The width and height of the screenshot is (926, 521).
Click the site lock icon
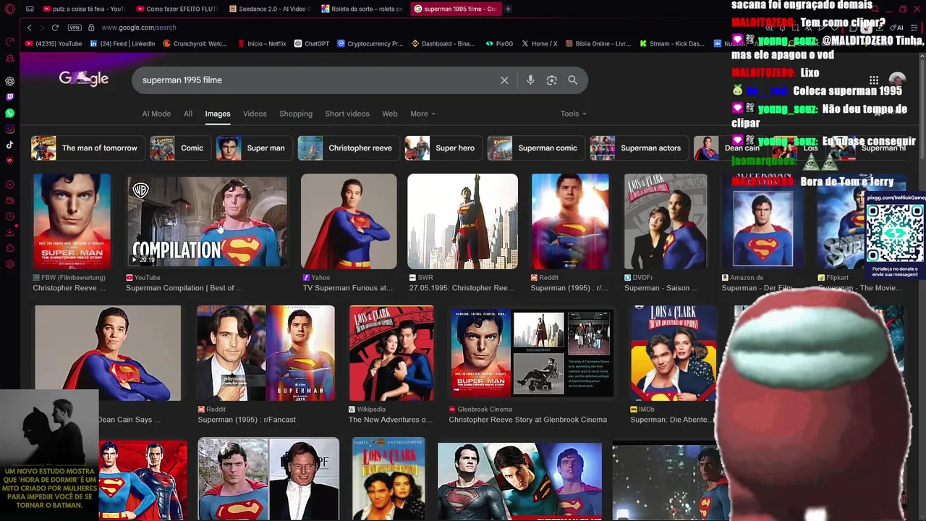(x=91, y=27)
